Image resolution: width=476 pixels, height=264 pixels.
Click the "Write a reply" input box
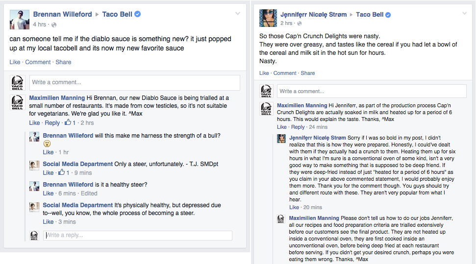click(x=138, y=236)
